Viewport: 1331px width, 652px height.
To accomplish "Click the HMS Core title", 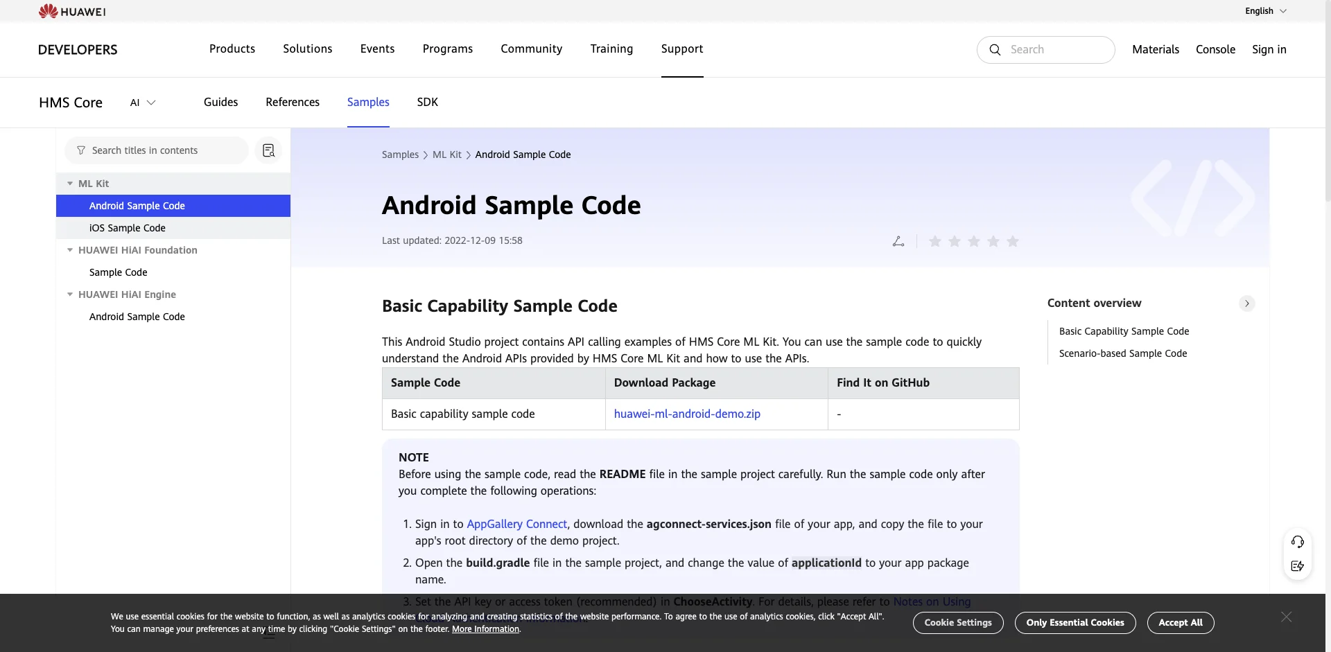I will tap(71, 103).
